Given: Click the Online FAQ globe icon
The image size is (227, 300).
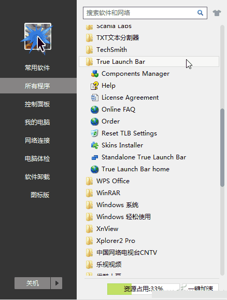Looking at the screenshot, I should [94, 110].
